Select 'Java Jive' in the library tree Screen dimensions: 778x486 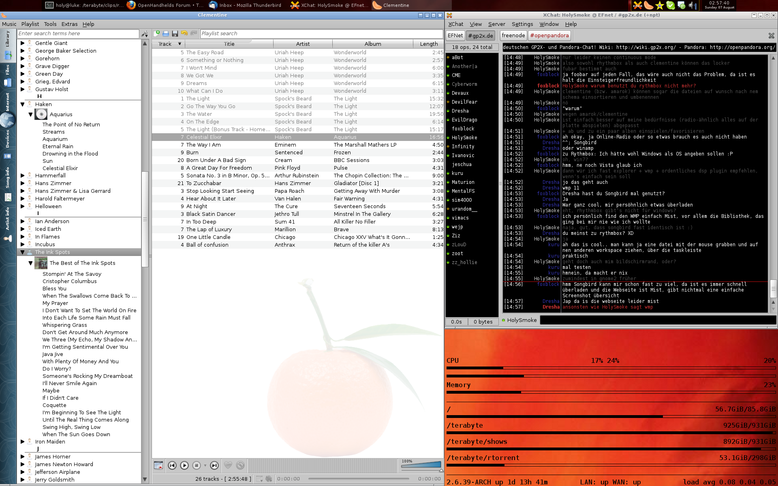coord(53,354)
